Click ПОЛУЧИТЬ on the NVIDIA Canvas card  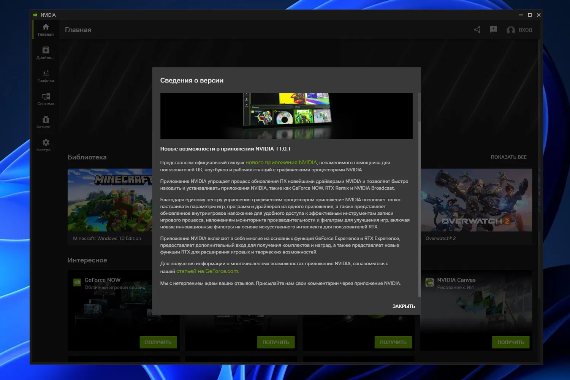511,342
